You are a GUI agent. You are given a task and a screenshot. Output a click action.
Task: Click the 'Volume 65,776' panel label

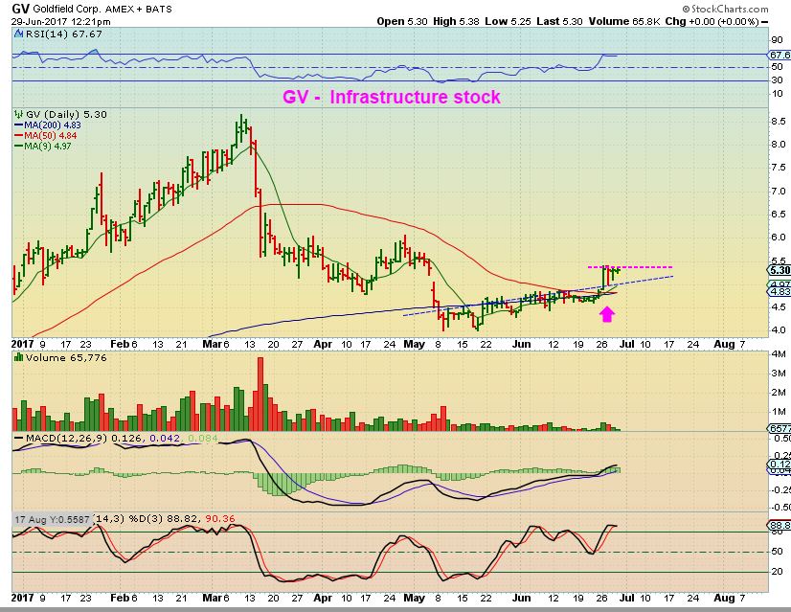click(66, 357)
